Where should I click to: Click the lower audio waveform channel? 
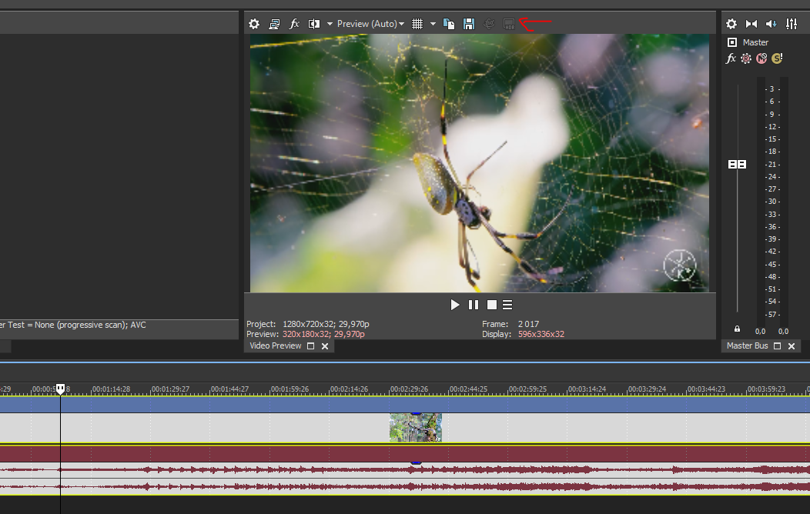(405, 486)
